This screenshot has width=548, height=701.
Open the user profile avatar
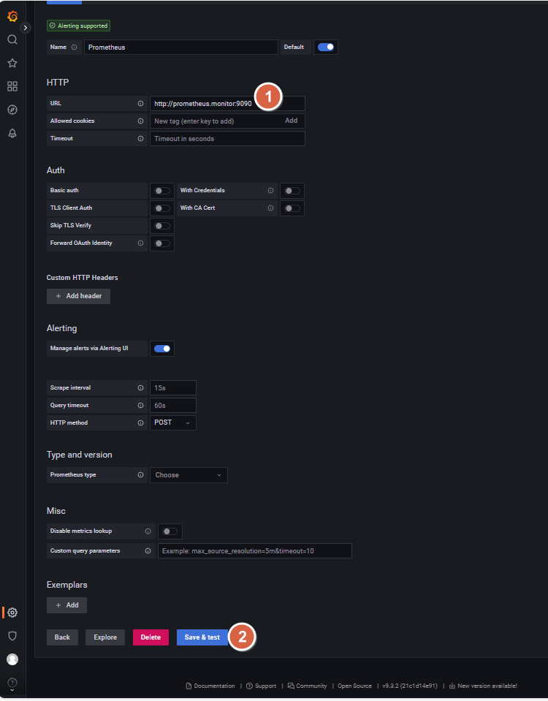[x=12, y=659]
